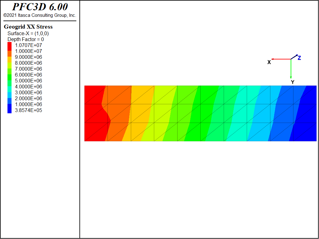The width and height of the screenshot is (319, 239).
Task: Click the lime 8.0000E+06 legend color
Action: [x=9, y=65]
